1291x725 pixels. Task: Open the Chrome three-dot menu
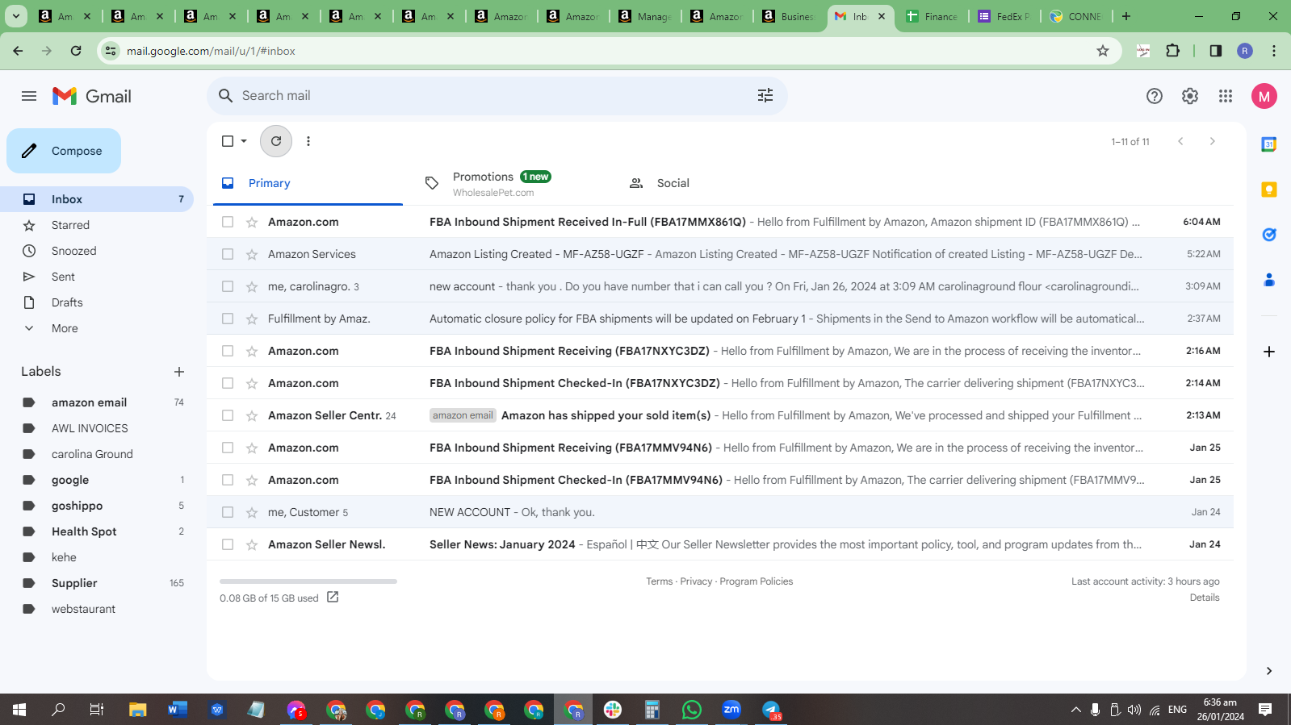1274,51
